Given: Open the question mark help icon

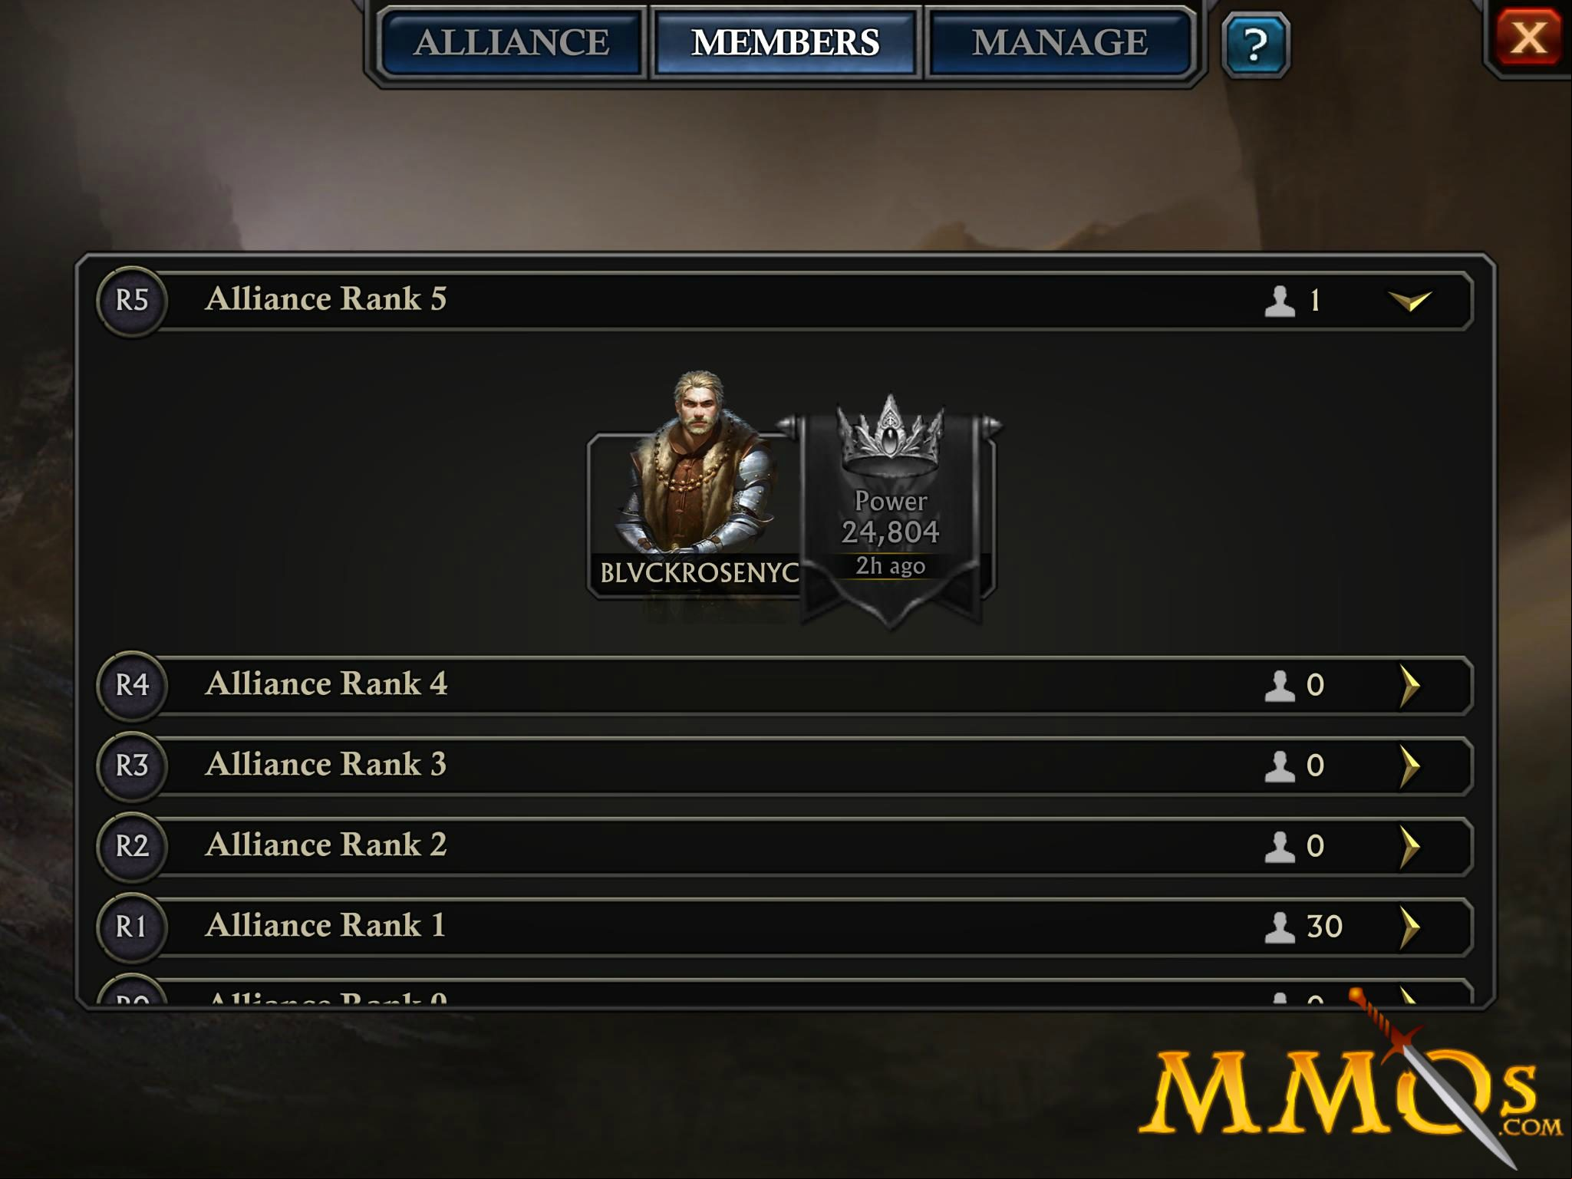Looking at the screenshot, I should (1255, 44).
